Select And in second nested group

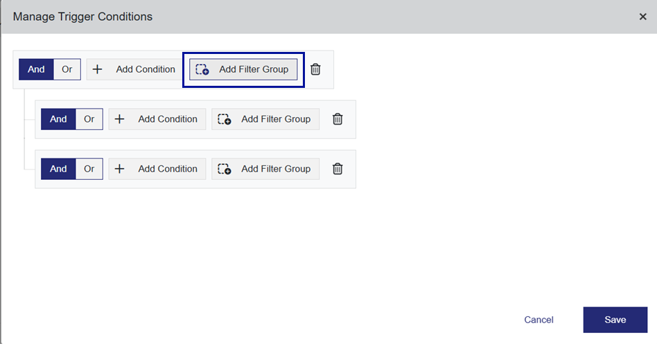58,169
